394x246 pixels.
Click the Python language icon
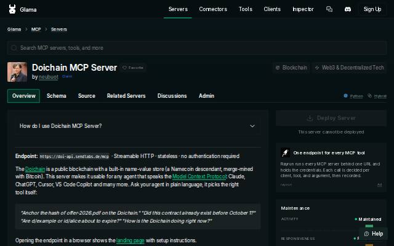pos(345,96)
